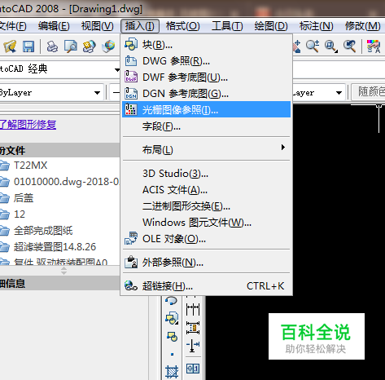385x380 pixels.
Task: Select the 全部完成图纸 folder item
Action: pyautogui.click(x=43, y=231)
